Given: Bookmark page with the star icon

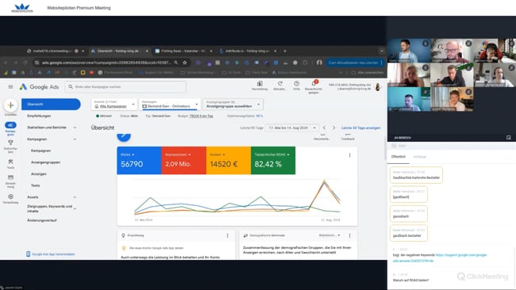Looking at the screenshot, I should tap(185, 63).
